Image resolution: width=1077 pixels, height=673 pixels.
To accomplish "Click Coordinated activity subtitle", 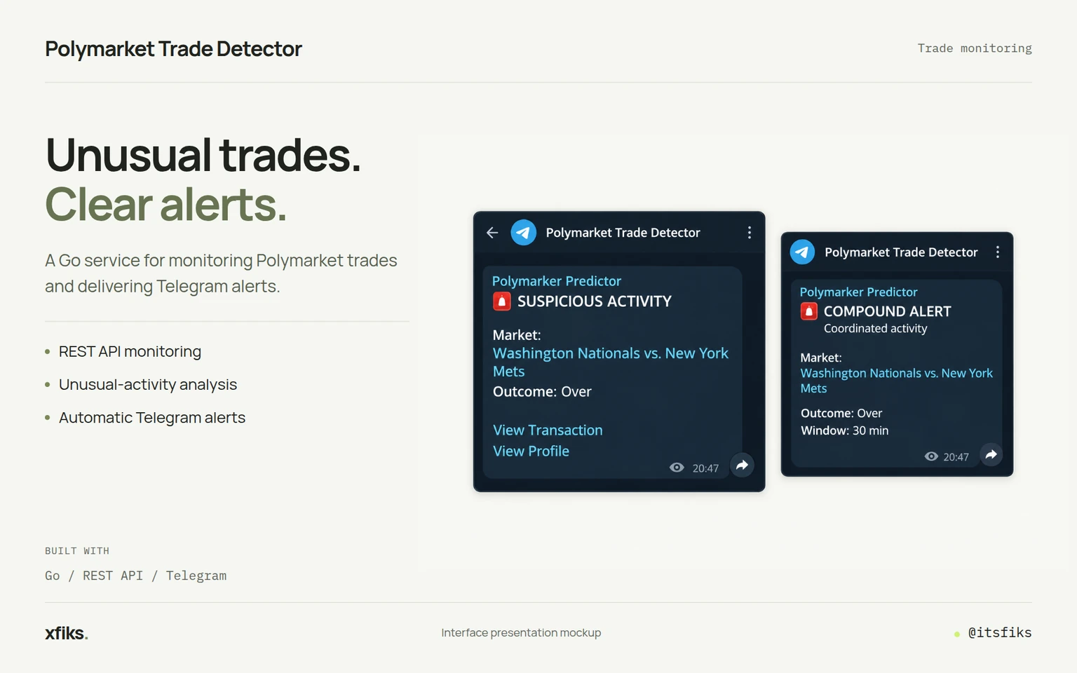I will (x=875, y=329).
